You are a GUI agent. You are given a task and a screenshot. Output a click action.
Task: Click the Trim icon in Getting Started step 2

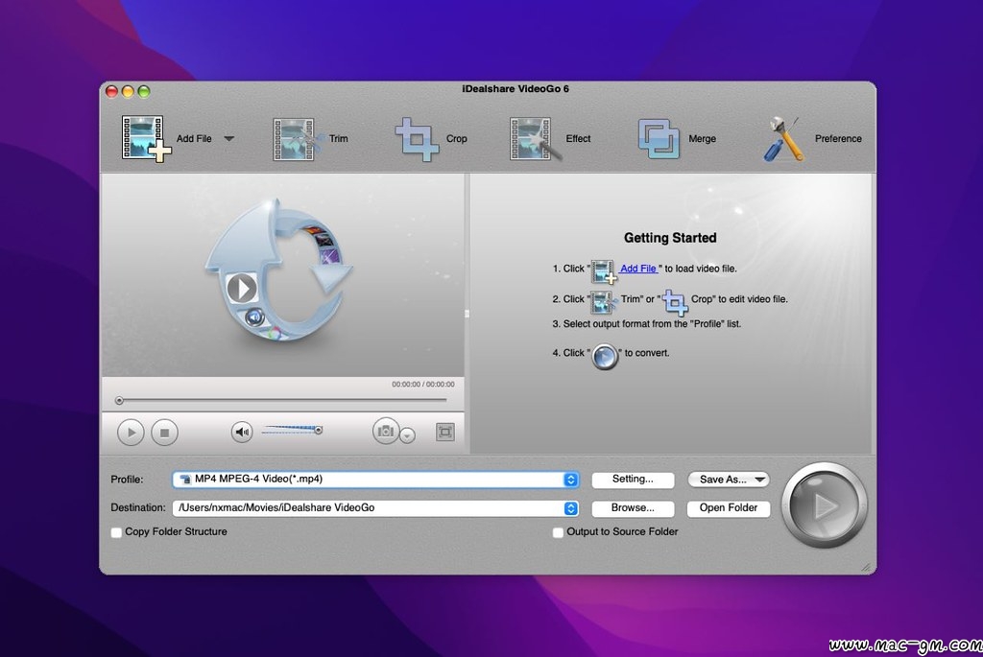tap(604, 301)
